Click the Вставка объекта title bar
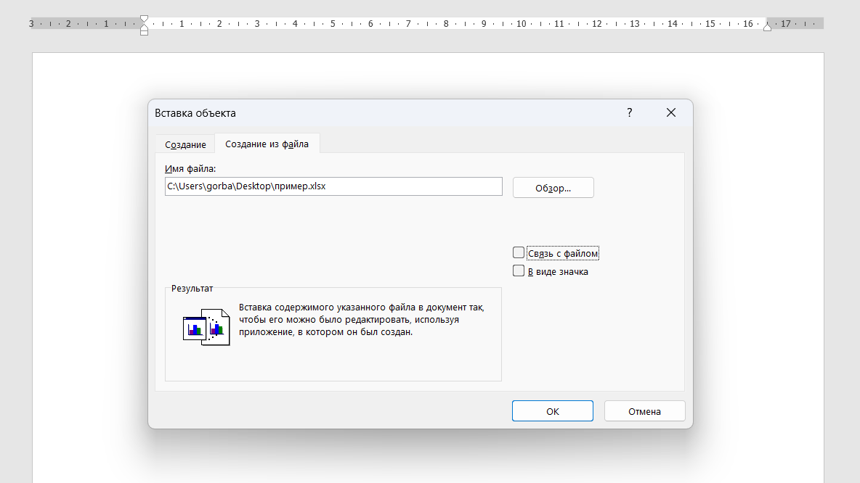860x483 pixels. click(384, 113)
